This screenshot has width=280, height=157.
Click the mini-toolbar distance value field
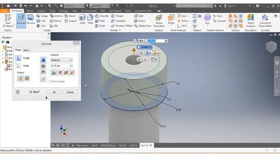pos(155,41)
